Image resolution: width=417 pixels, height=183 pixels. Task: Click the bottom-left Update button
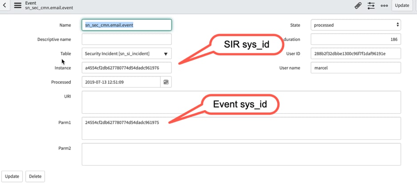12,176
